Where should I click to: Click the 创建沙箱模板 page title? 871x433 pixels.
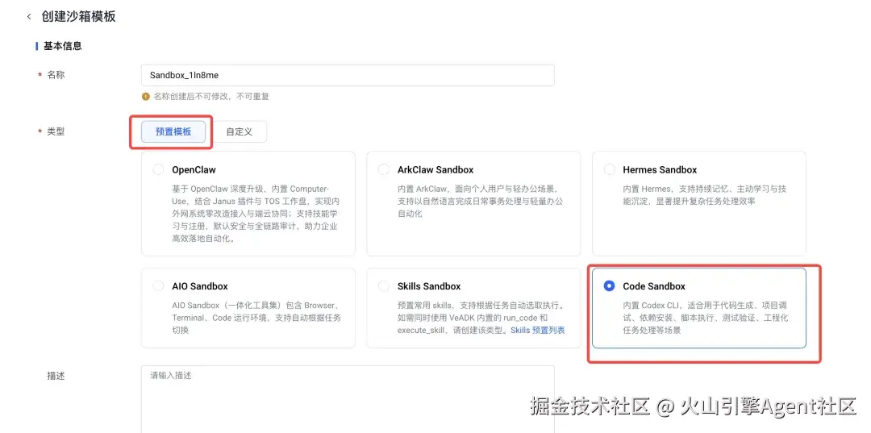click(x=78, y=16)
